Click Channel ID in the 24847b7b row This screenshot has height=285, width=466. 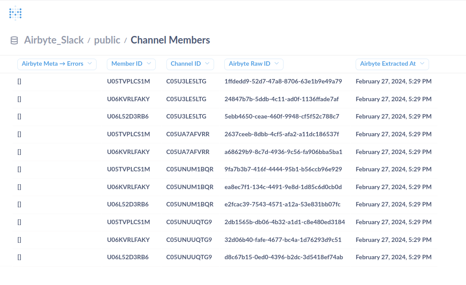pyautogui.click(x=186, y=99)
